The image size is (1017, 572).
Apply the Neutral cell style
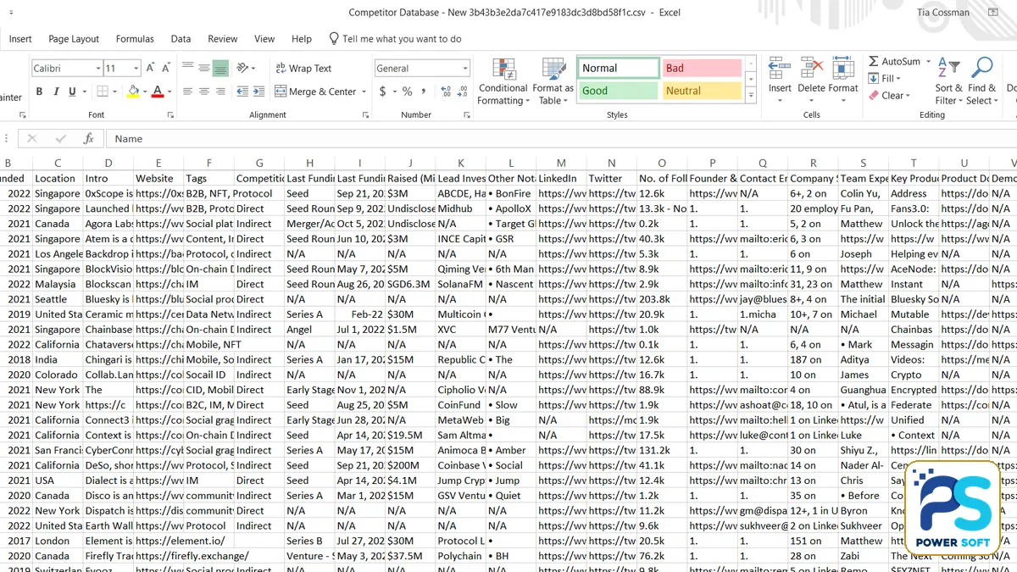pos(702,91)
